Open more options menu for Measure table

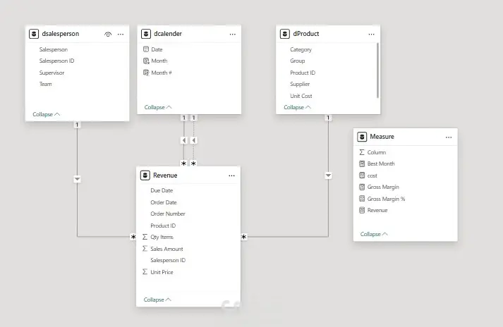coord(449,137)
